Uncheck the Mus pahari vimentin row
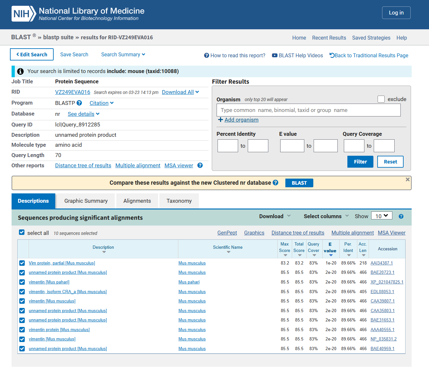 coord(22,282)
